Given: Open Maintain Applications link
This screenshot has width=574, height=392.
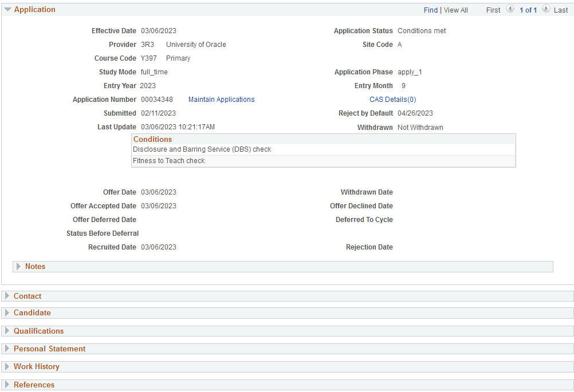Looking at the screenshot, I should pos(221,100).
